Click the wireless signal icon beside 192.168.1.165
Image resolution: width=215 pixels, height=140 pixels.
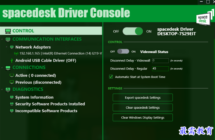(x=16, y=53)
